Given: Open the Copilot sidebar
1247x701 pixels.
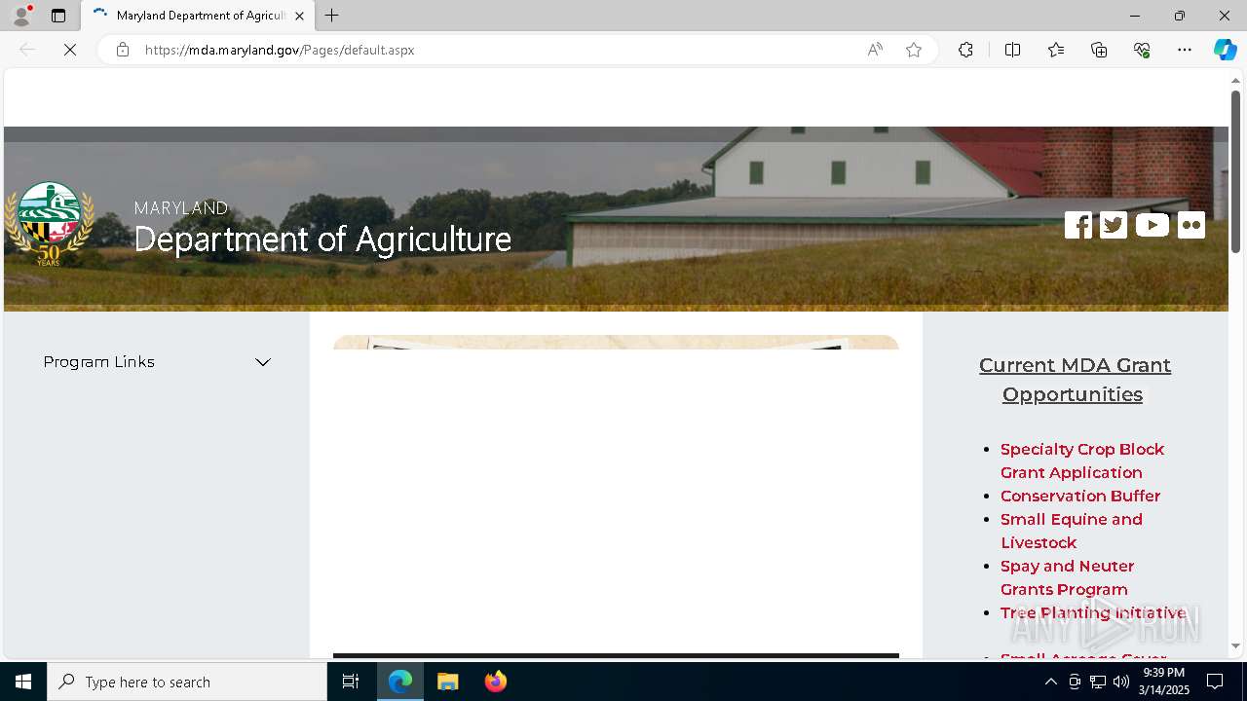Looking at the screenshot, I should (1225, 50).
